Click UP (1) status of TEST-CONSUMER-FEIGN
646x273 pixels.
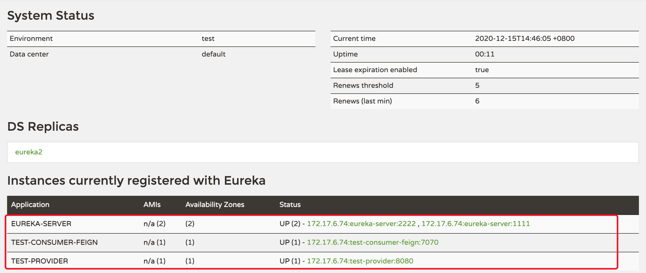290,242
